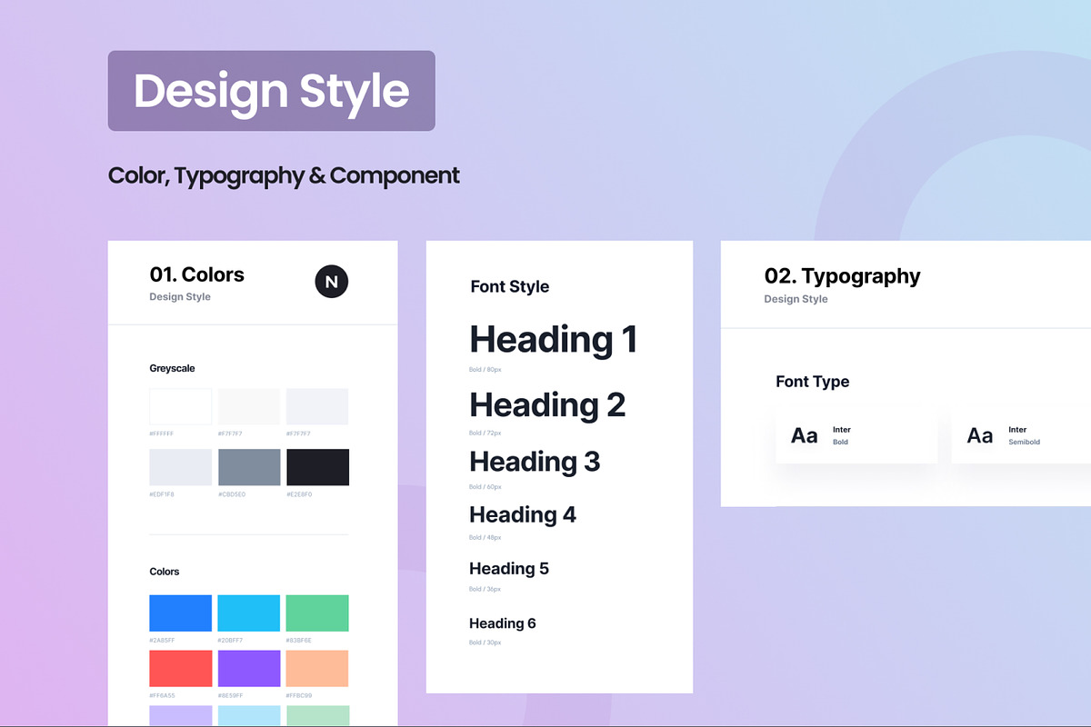Click the '01. Colors' card heading
This screenshot has width=1091, height=727.
click(x=197, y=274)
